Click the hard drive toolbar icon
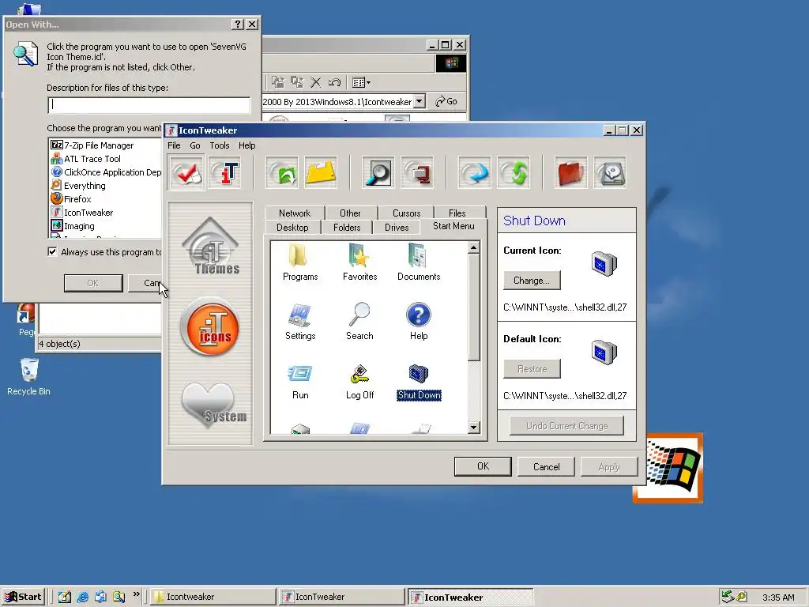The height and width of the screenshot is (607, 809). pos(610,173)
